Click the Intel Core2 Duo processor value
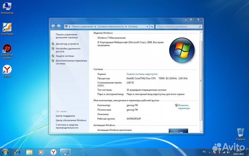 (x=157, y=78)
